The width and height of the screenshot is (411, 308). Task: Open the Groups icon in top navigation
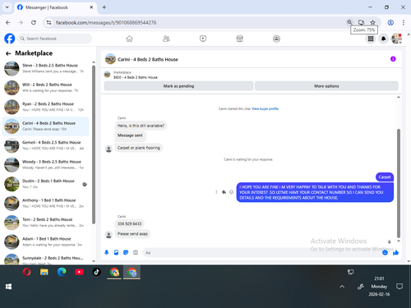(x=276, y=39)
